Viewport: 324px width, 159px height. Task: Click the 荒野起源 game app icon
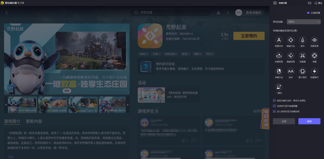[150, 36]
